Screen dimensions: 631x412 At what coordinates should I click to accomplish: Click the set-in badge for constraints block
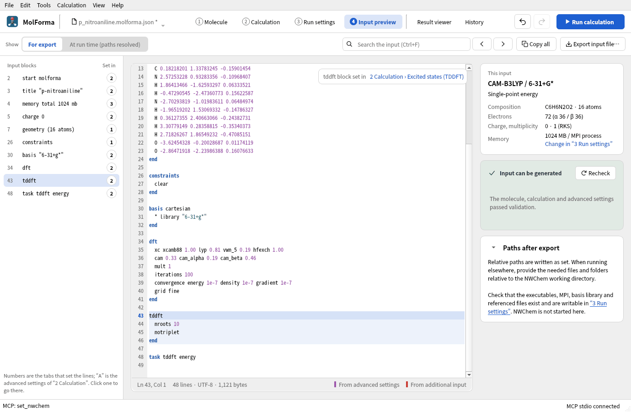pos(112,142)
